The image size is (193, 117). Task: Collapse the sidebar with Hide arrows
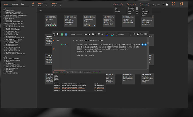[x=33, y=4]
